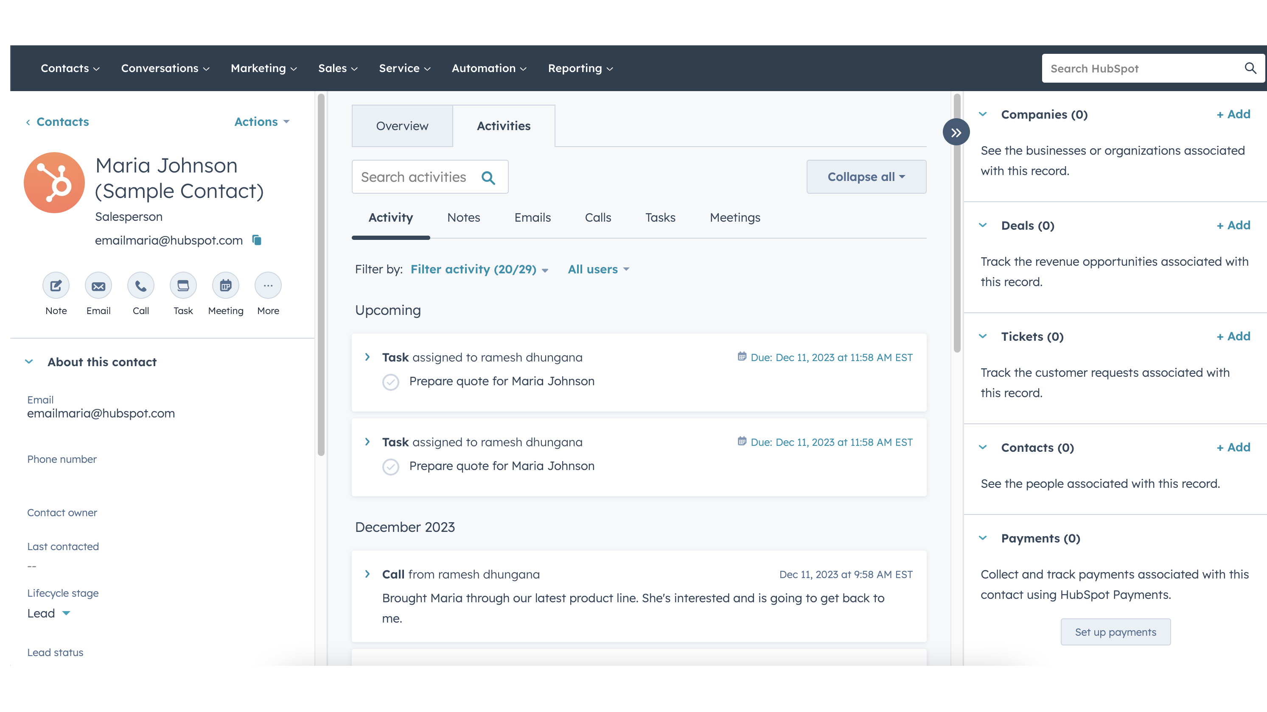This screenshot has width=1267, height=712.
Task: Mark the first Prepare quote task complete
Action: tap(390, 382)
